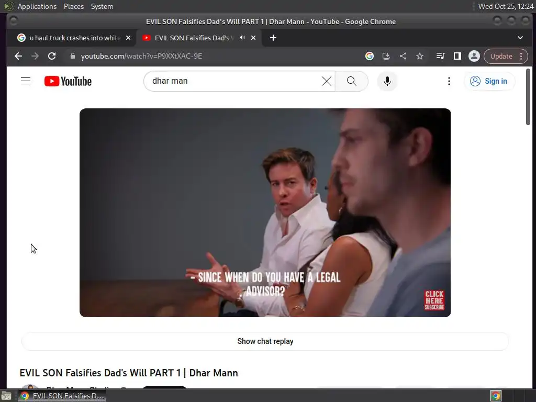Open a new browser tab

pyautogui.click(x=273, y=38)
